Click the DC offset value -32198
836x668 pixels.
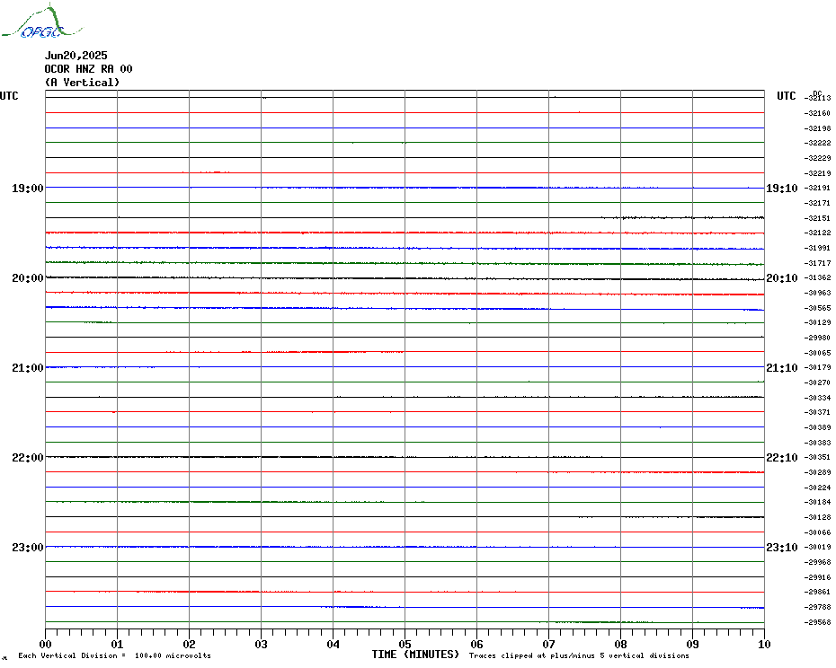(x=817, y=128)
